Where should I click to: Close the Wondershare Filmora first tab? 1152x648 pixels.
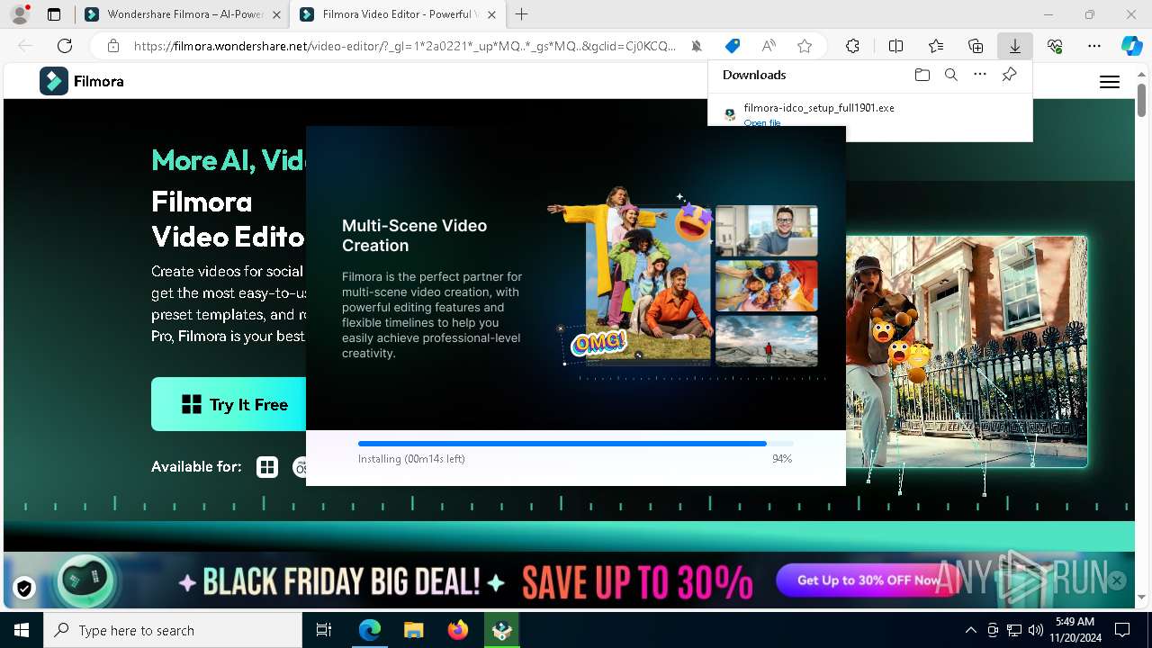[275, 14]
